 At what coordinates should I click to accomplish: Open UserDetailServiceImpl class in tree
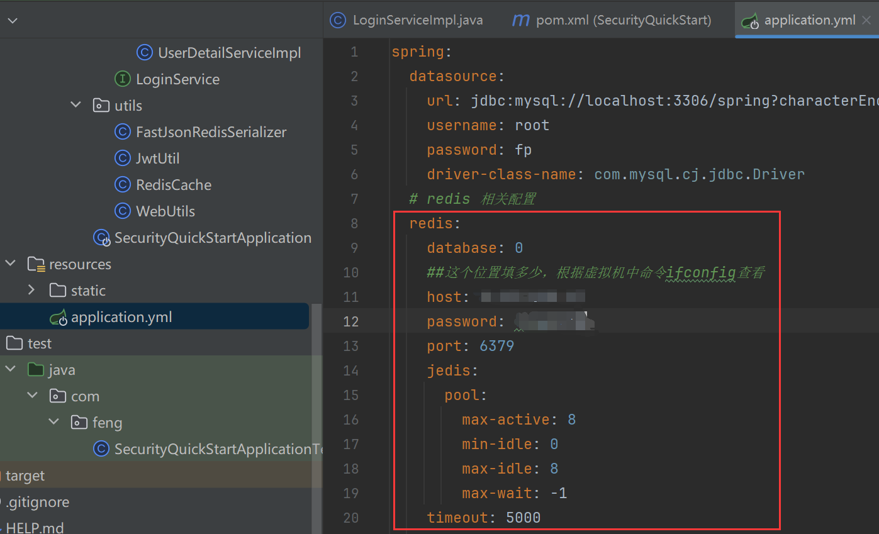click(229, 53)
